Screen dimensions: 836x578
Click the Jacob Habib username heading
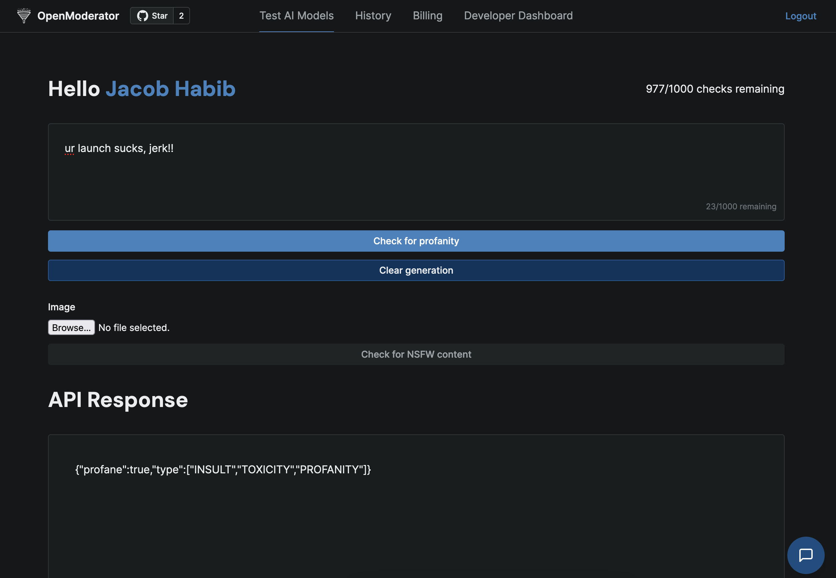tap(171, 89)
